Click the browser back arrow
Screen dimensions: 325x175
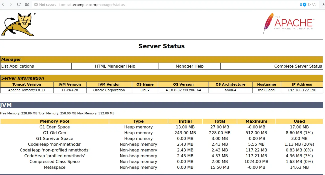click(x=3, y=5)
